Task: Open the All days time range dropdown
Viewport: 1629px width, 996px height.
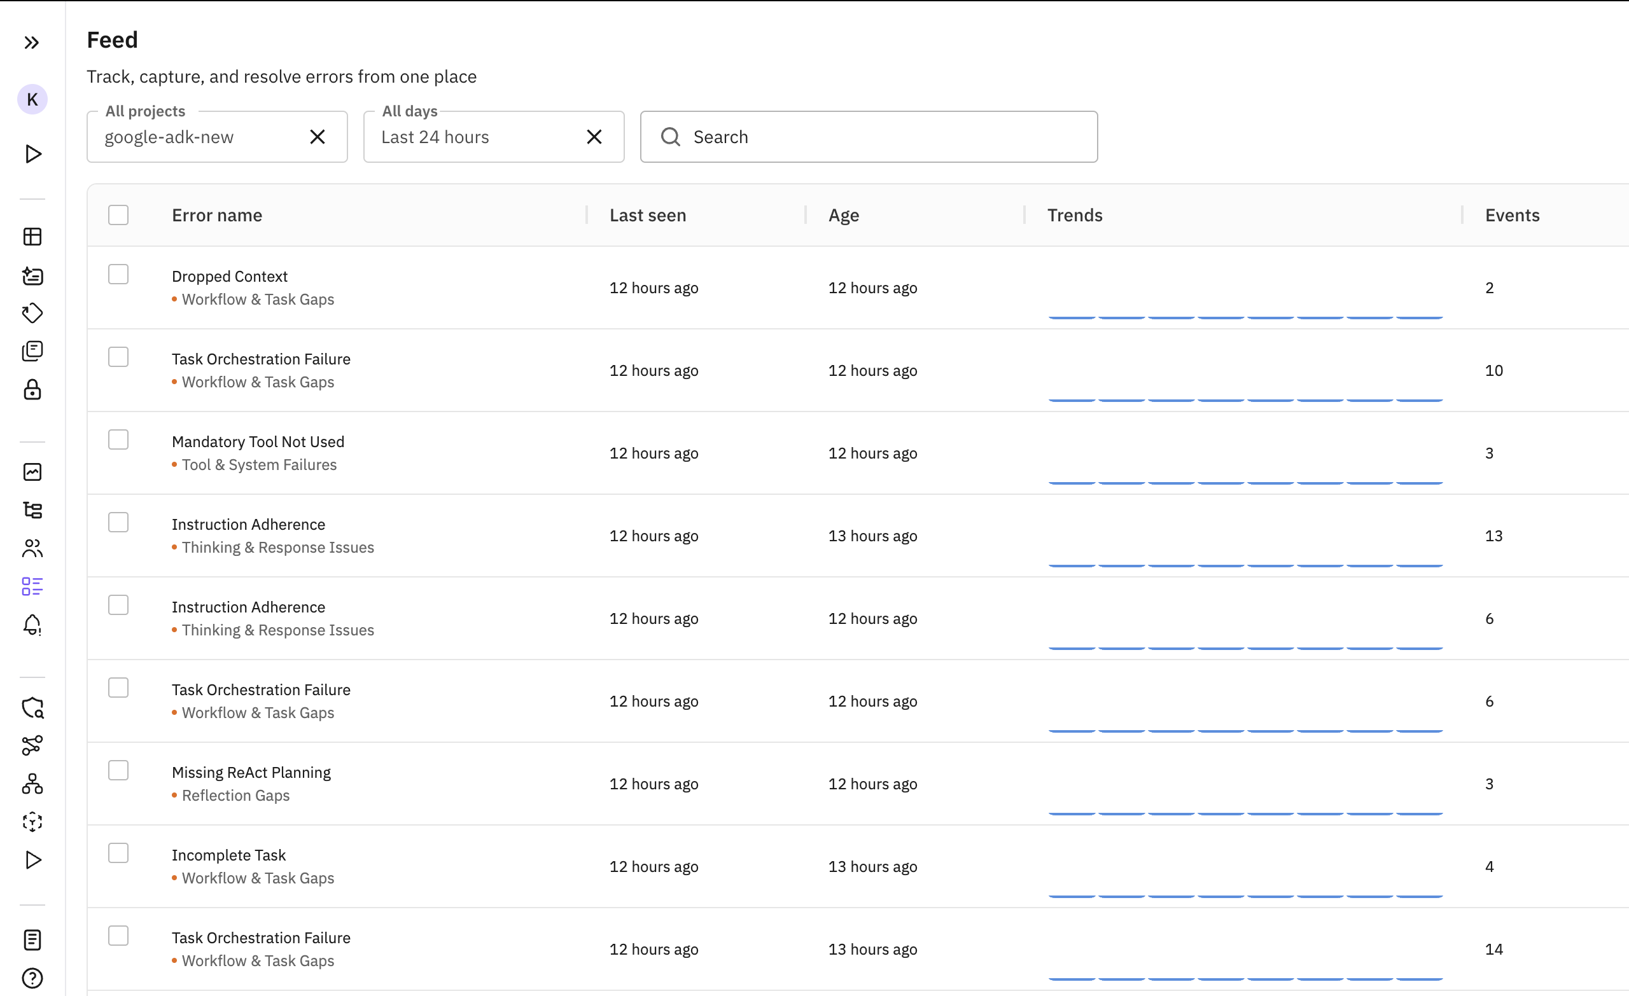Action: tap(494, 137)
